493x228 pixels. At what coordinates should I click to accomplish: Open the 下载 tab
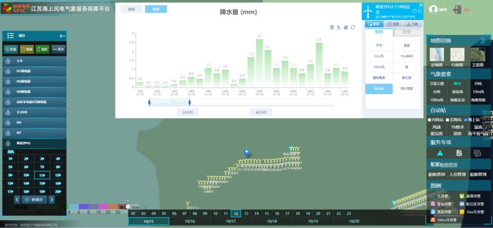click(x=412, y=24)
